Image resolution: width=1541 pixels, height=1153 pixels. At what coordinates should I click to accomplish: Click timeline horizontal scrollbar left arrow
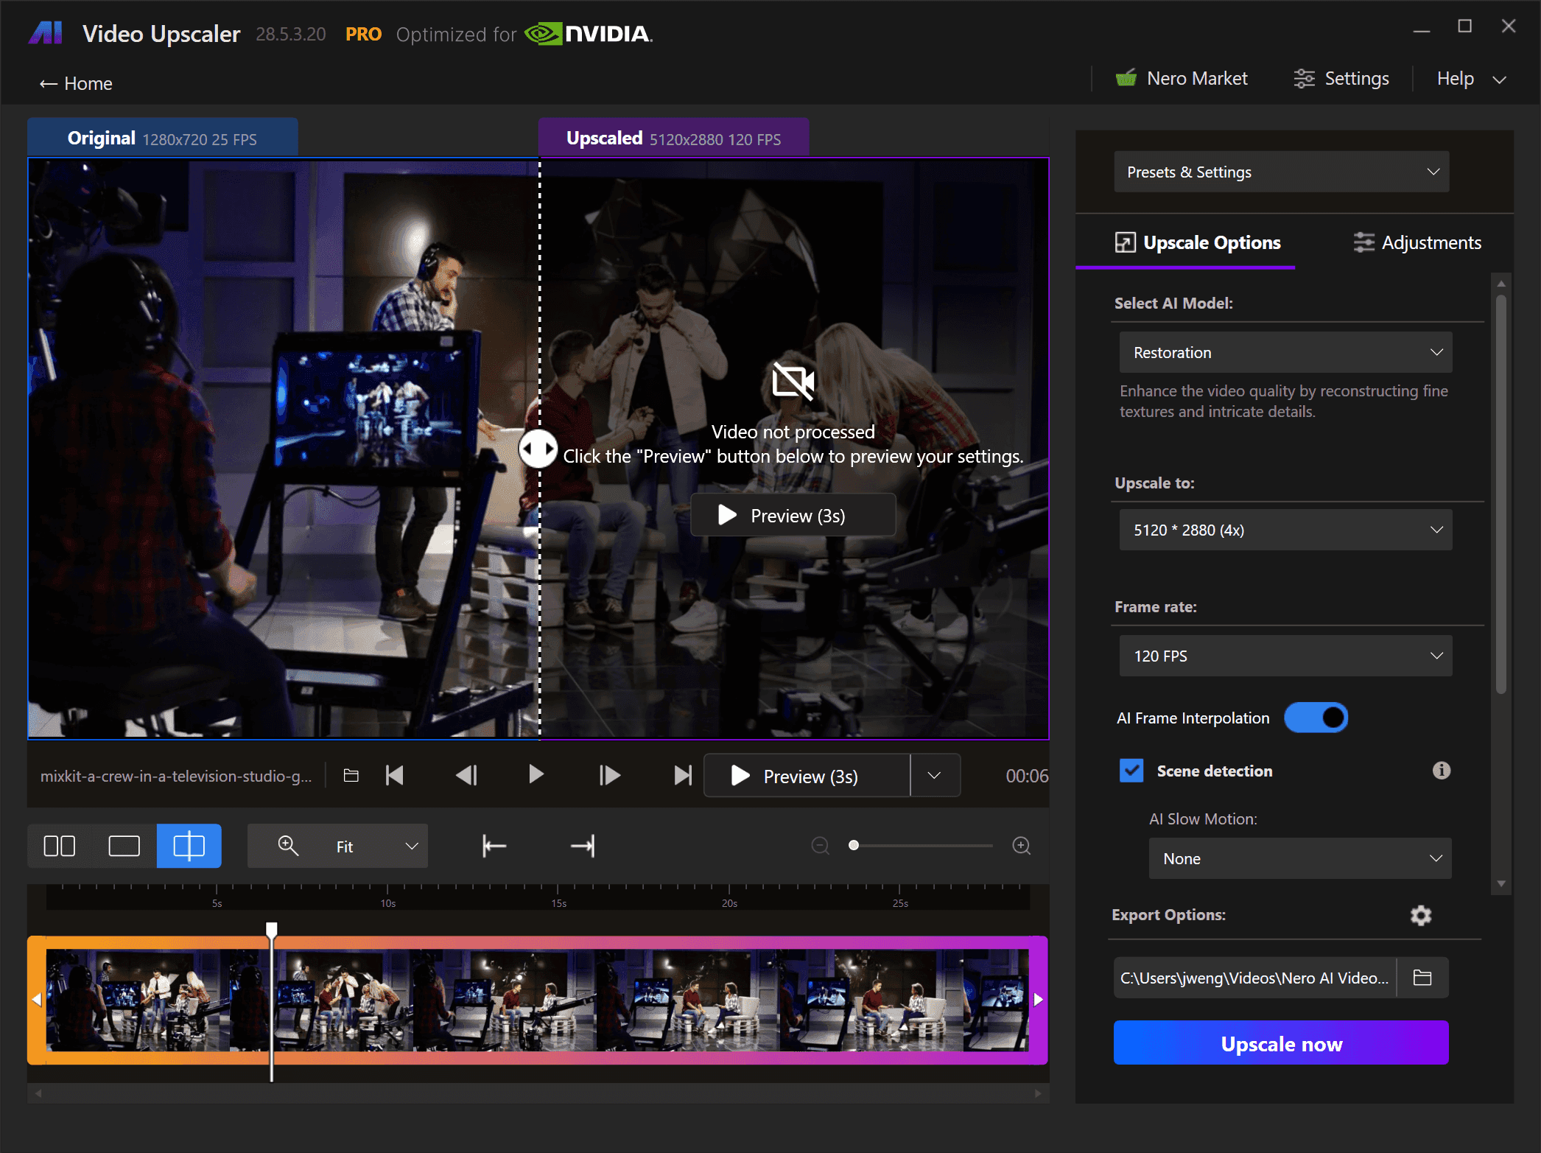point(38,1093)
